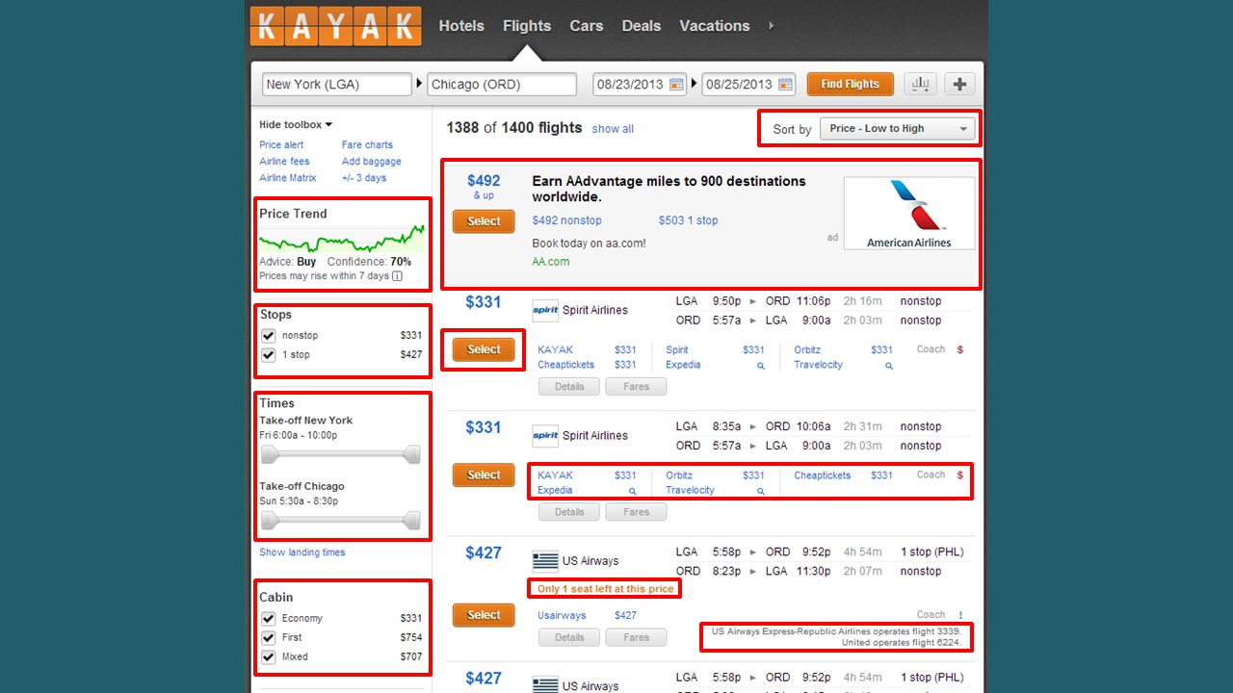Viewport: 1233px width, 693px height.
Task: Click red dollar icon on 8:35a flight
Action: tap(959, 475)
